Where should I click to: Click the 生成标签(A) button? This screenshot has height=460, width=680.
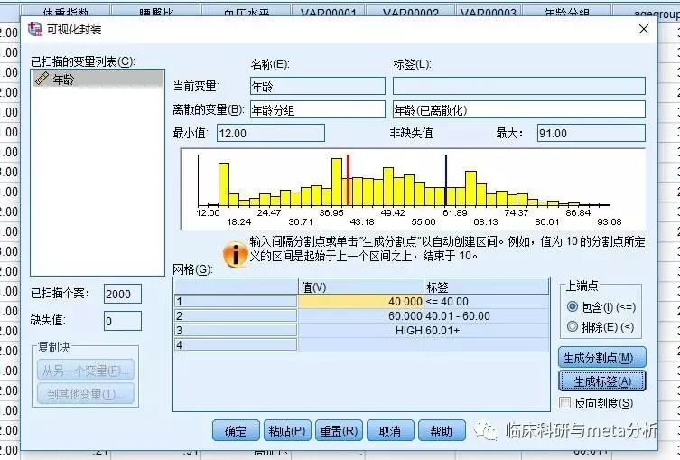[602, 381]
